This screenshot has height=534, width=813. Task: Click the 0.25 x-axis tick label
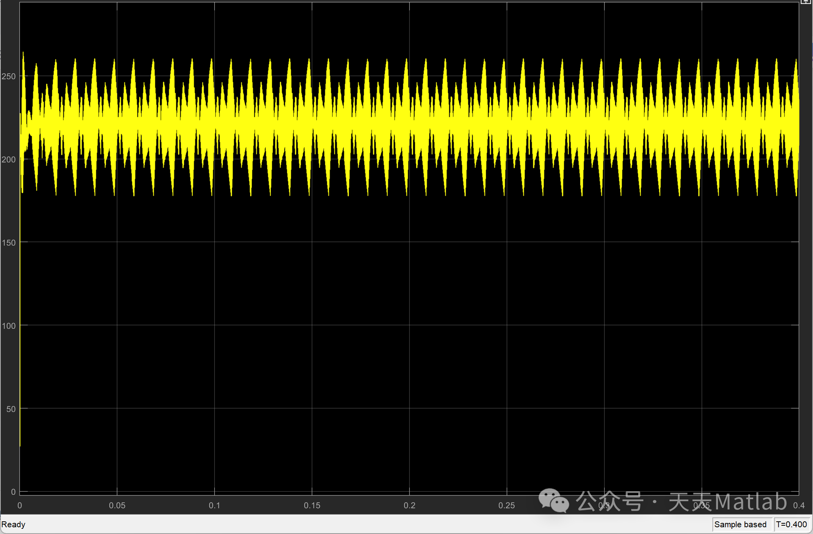(x=506, y=505)
